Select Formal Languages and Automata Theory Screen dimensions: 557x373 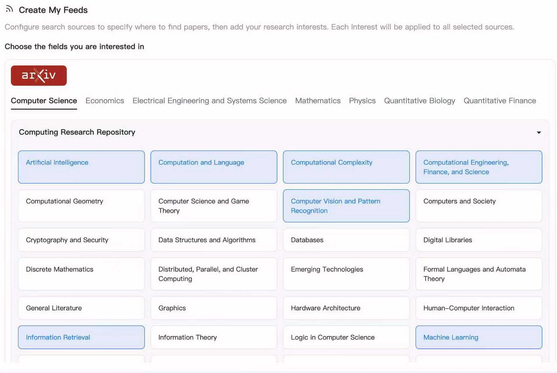pos(479,274)
